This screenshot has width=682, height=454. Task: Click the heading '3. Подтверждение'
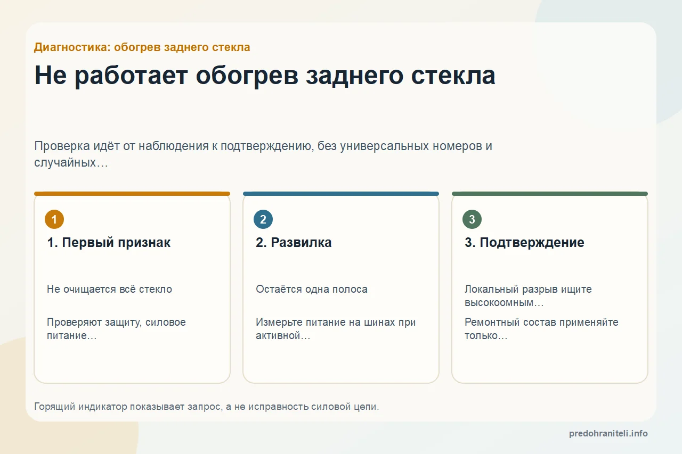524,243
